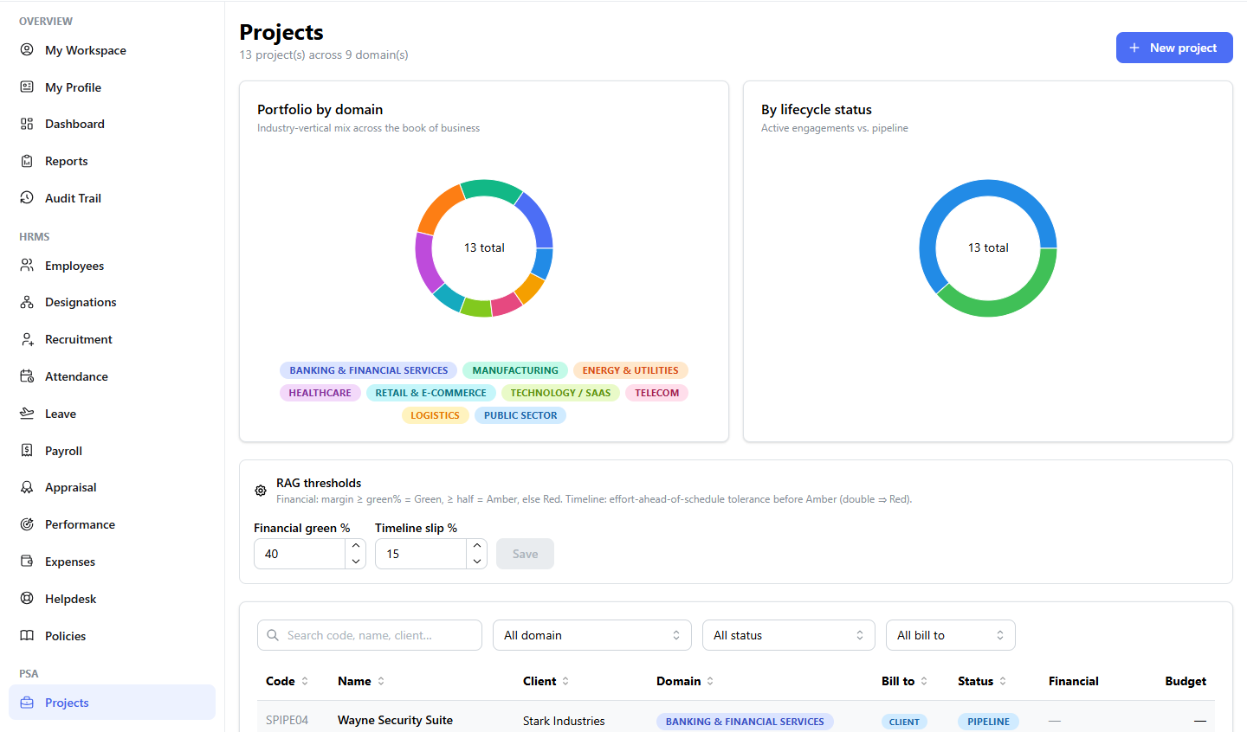Viewport: 1247px width, 732px height.
Task: Click the Payroll receipt icon
Action: point(27,450)
